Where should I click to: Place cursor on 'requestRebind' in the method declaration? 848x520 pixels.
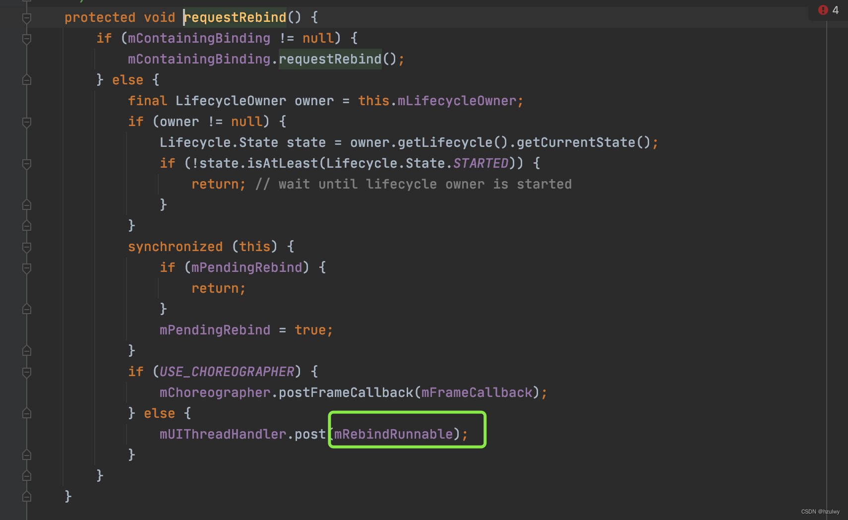[x=235, y=17]
